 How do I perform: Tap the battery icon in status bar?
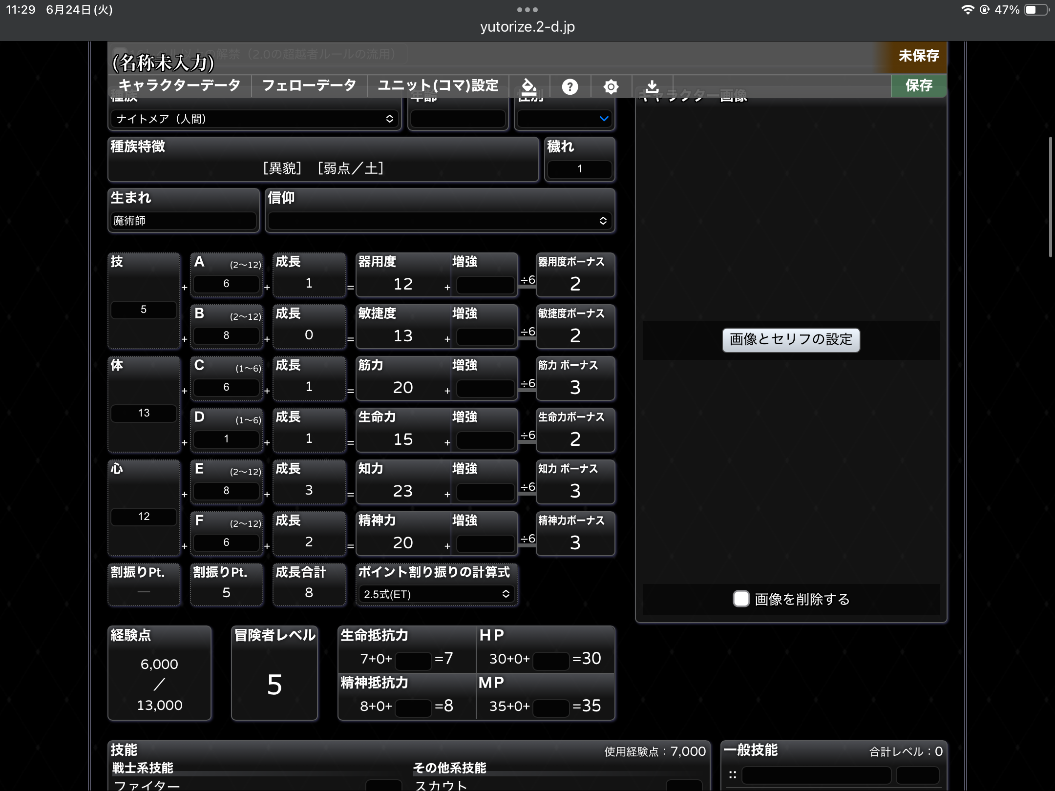1036,10
